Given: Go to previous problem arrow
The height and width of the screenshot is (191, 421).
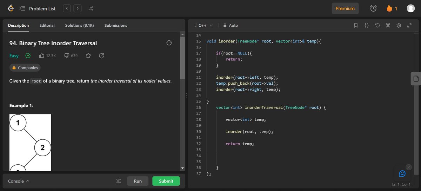Looking at the screenshot, I should (x=67, y=8).
